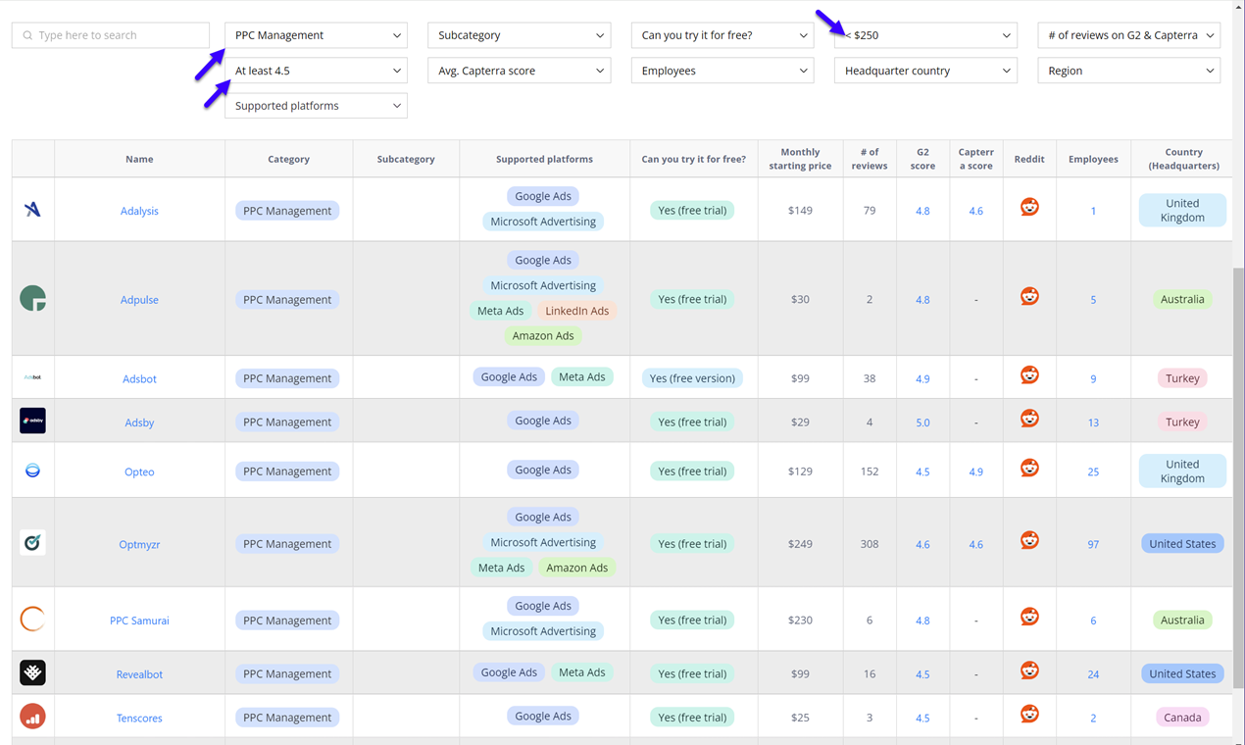Click the Country (Headquarters) column header
The height and width of the screenshot is (745, 1245).
pos(1183,159)
